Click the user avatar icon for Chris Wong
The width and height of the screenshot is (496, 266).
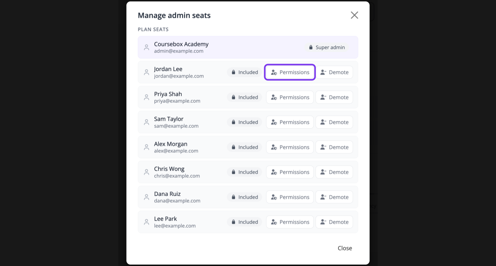(x=146, y=172)
